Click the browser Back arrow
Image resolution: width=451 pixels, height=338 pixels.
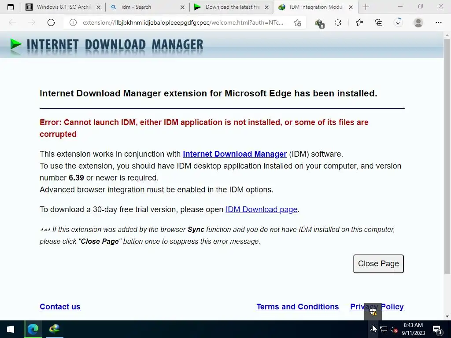pyautogui.click(x=12, y=22)
